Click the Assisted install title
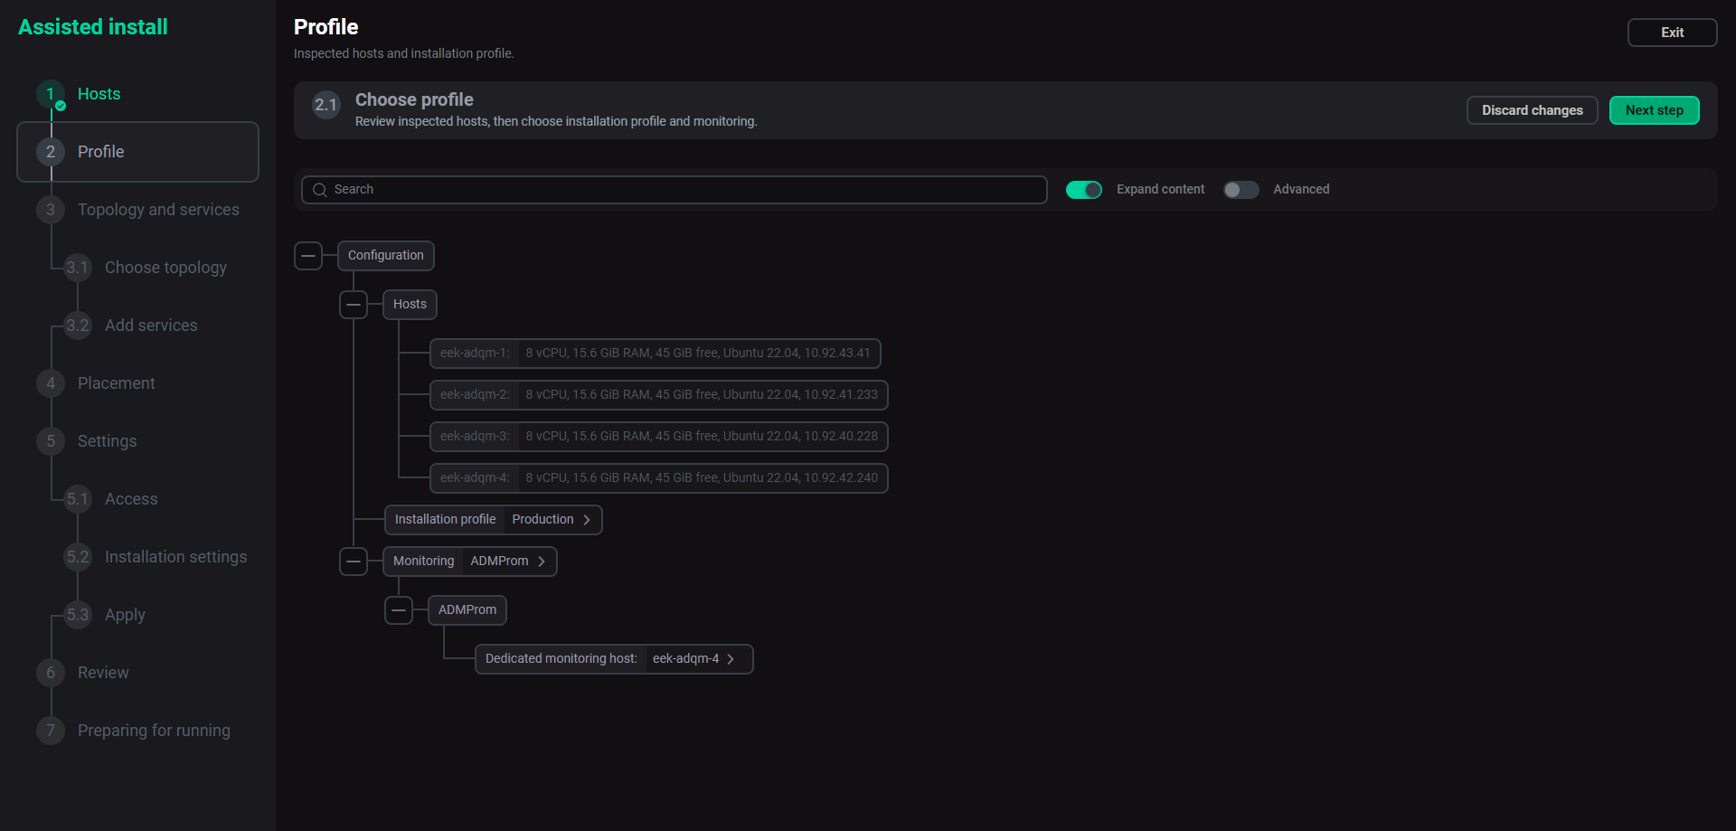The image size is (1736, 831). click(93, 27)
